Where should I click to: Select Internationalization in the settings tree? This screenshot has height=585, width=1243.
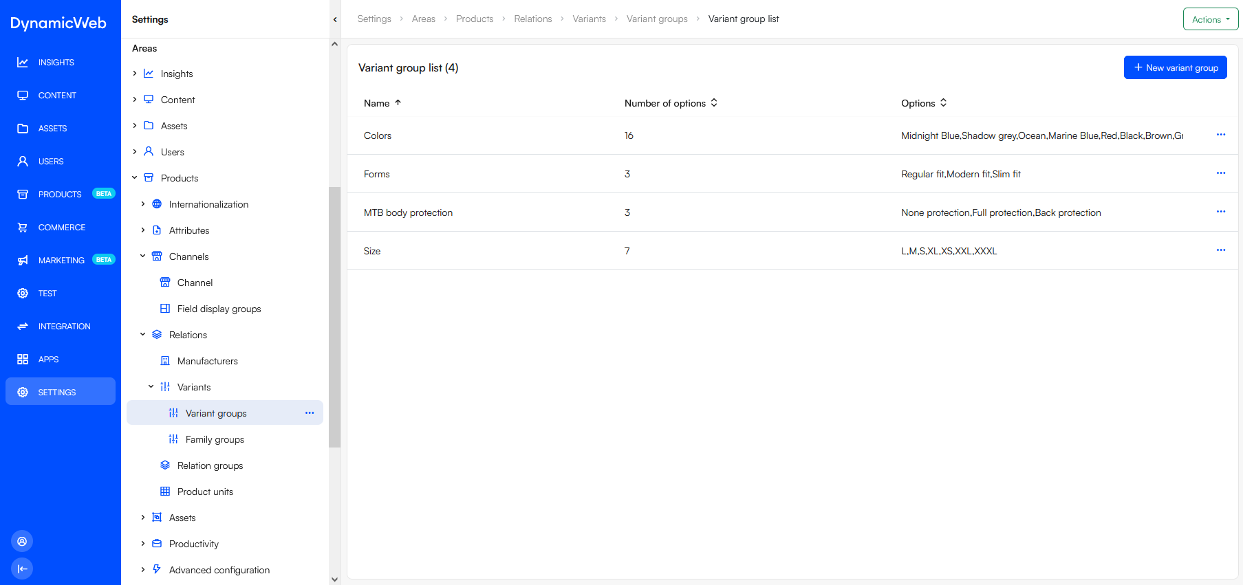coord(208,204)
